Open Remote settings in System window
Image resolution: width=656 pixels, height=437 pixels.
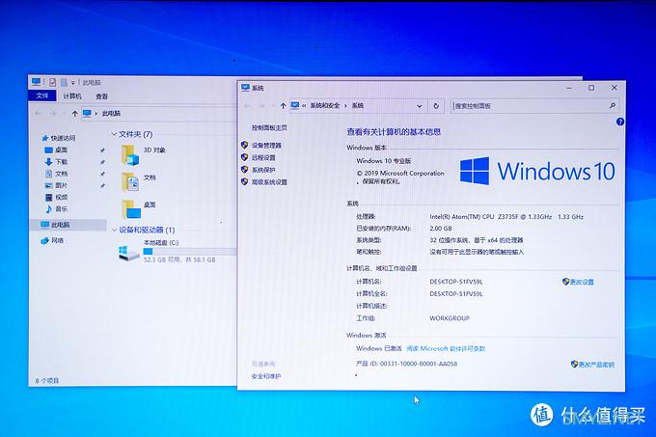coord(263,157)
